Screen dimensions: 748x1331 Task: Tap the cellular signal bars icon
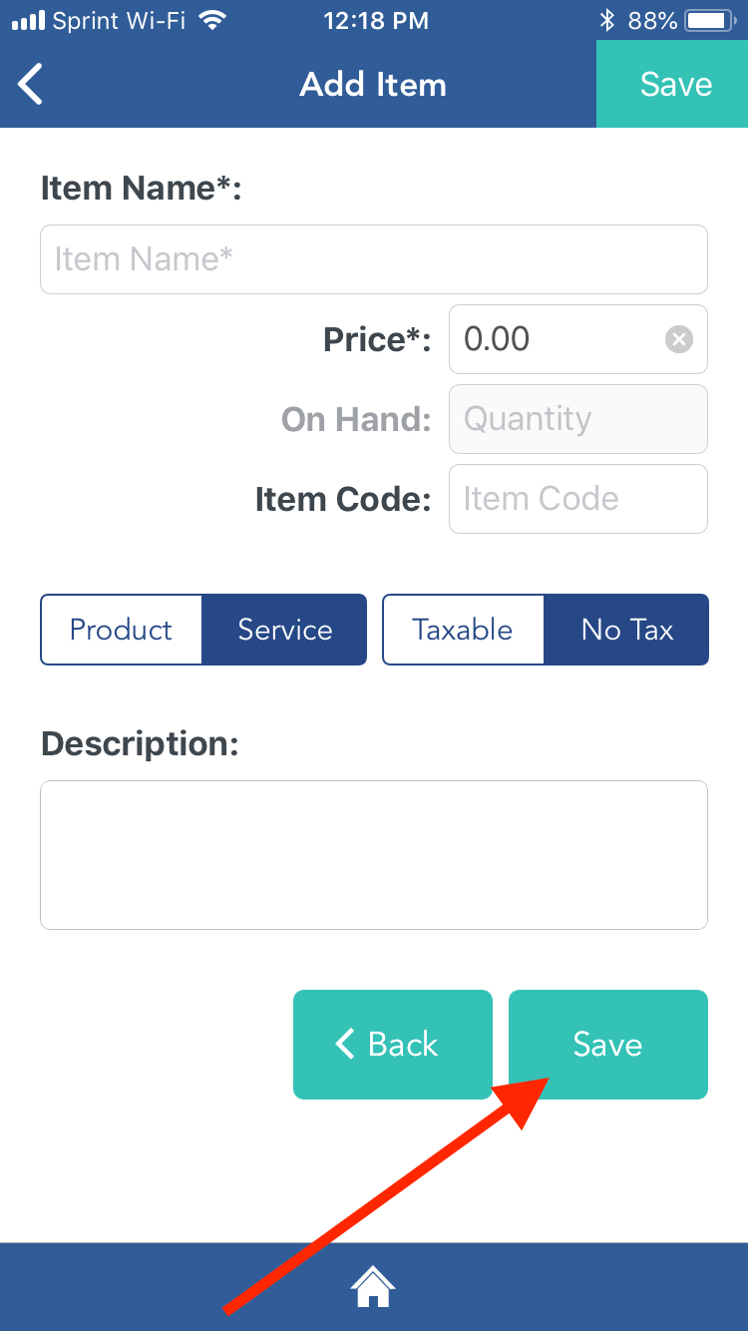(x=29, y=20)
